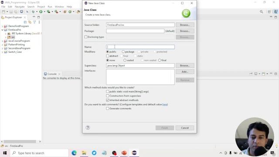Viewport: 279px width, 157px height.
Task: Click the New Java Package toolbar icon
Action: (65, 12)
